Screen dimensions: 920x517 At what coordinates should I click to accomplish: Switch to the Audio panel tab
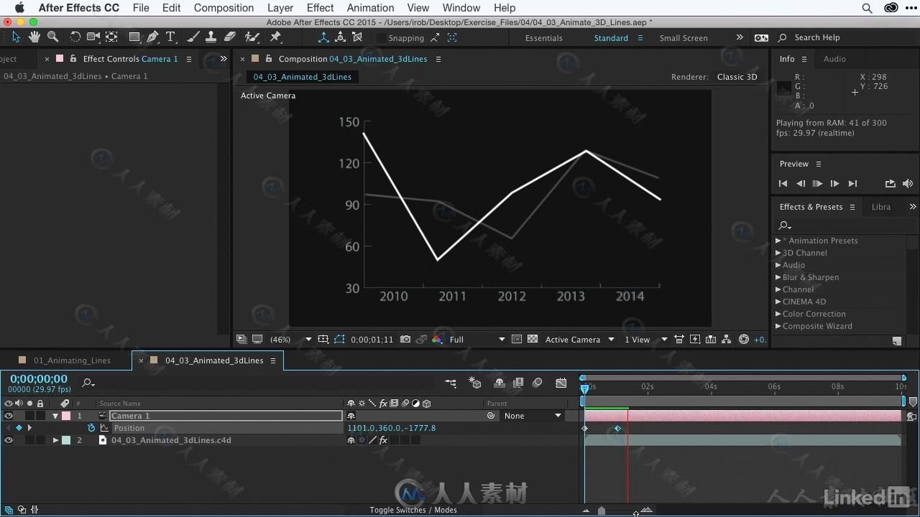(x=834, y=59)
